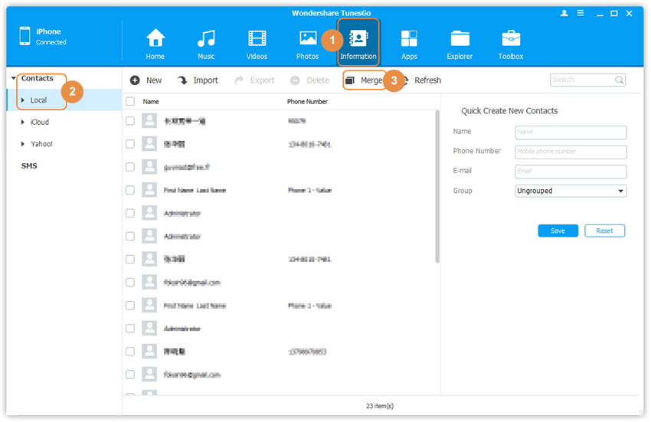Open the Home section icon
This screenshot has height=422, width=651.
click(155, 39)
